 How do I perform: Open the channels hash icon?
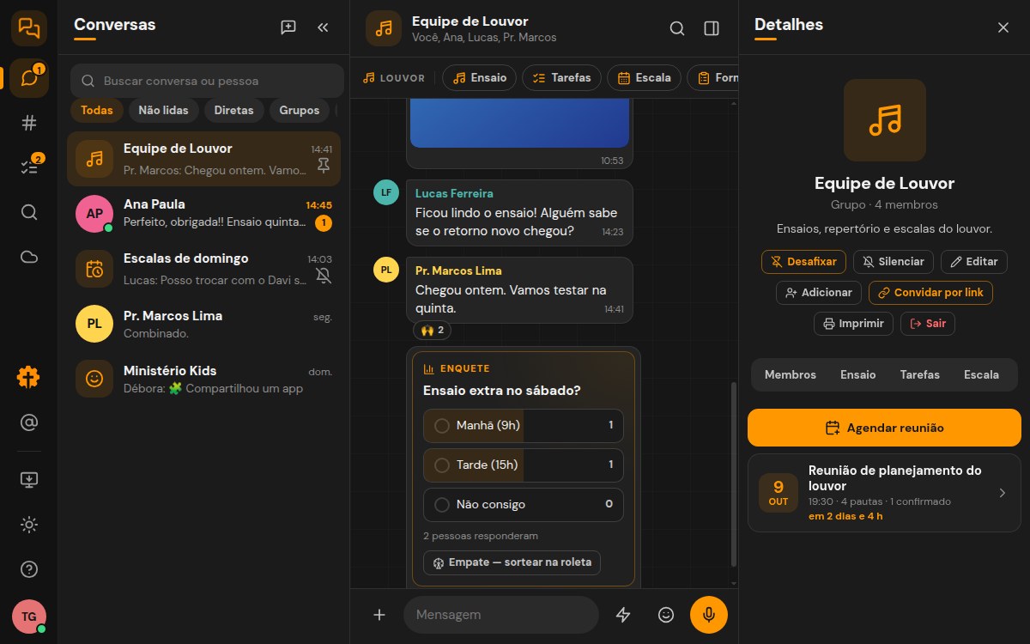29,123
